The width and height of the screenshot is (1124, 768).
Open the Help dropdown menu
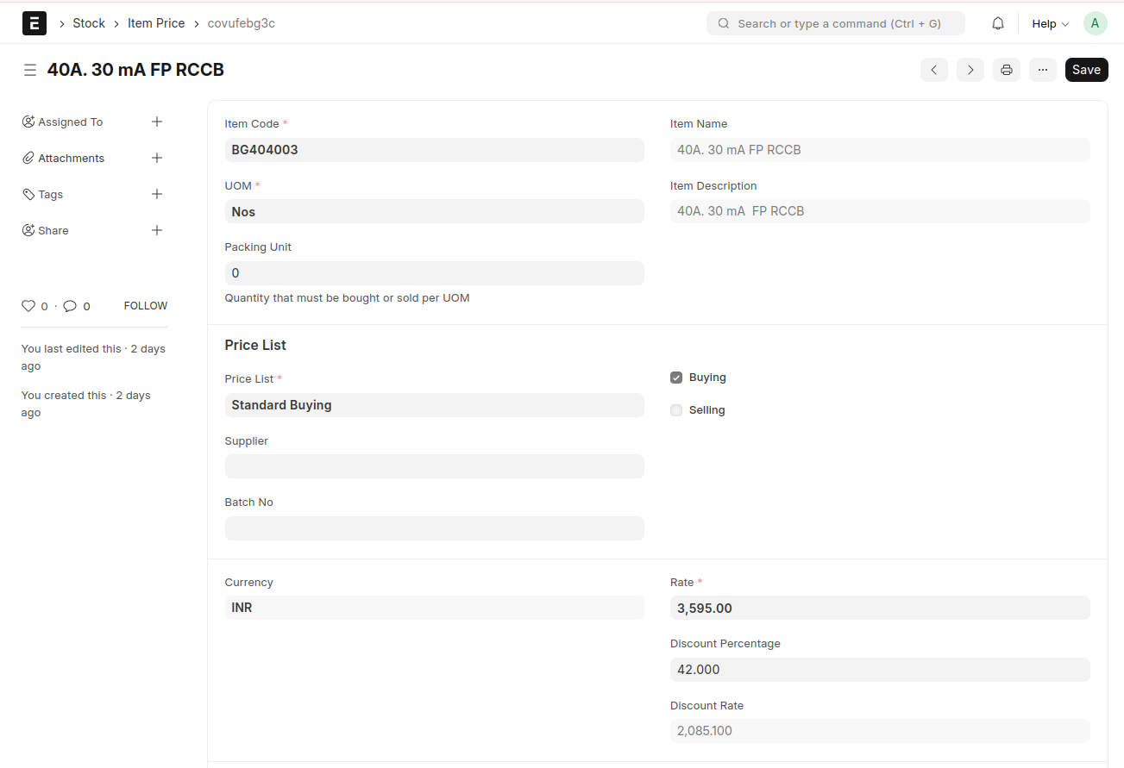(1050, 23)
